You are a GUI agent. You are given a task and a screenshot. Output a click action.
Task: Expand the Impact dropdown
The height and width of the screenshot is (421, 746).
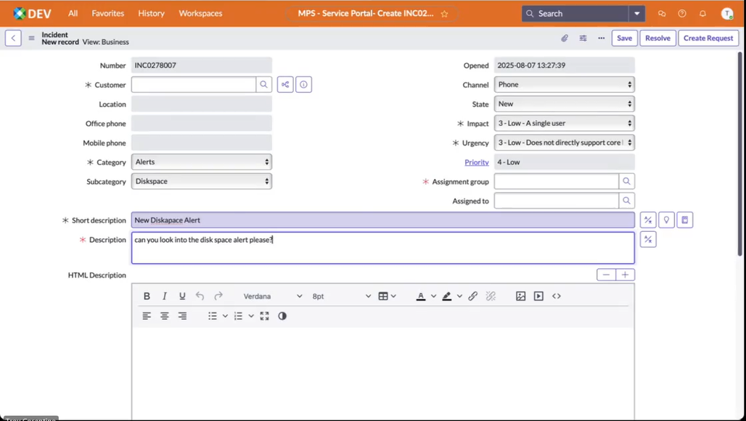[x=563, y=123]
